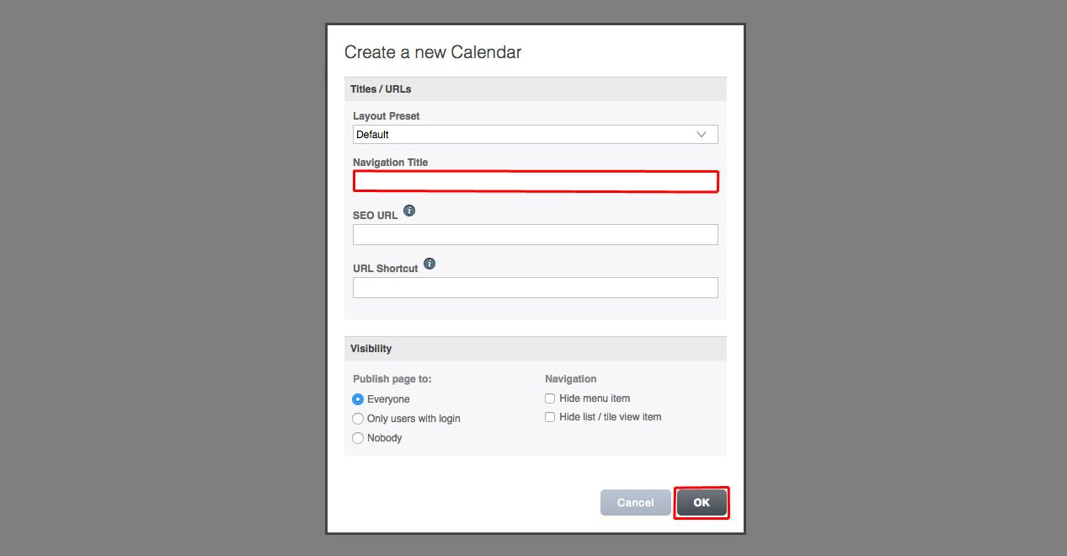The height and width of the screenshot is (556, 1067).
Task: Click the Publish page to label
Action: [x=392, y=379]
